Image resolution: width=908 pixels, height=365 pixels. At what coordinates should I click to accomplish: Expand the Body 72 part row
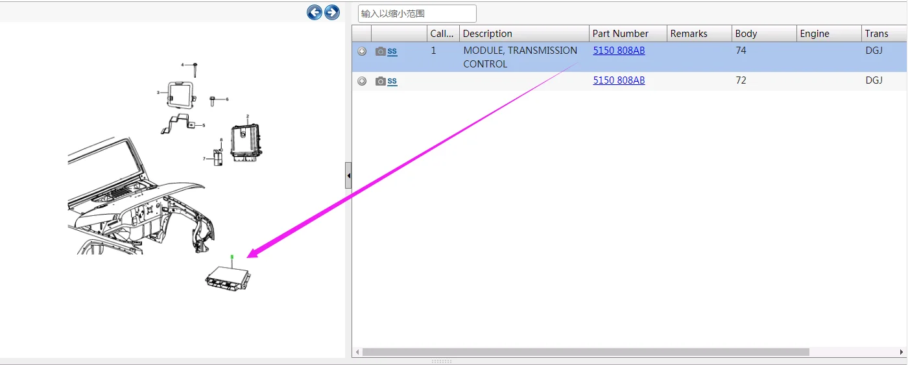362,81
